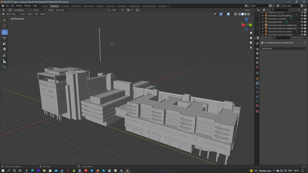Choose the Move tool
308x173 pixels.
[4, 32]
